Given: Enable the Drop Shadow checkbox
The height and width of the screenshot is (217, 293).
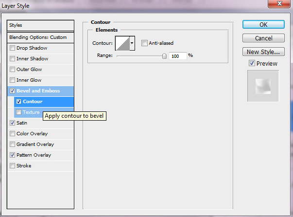Looking at the screenshot, I should pyautogui.click(x=12, y=48).
